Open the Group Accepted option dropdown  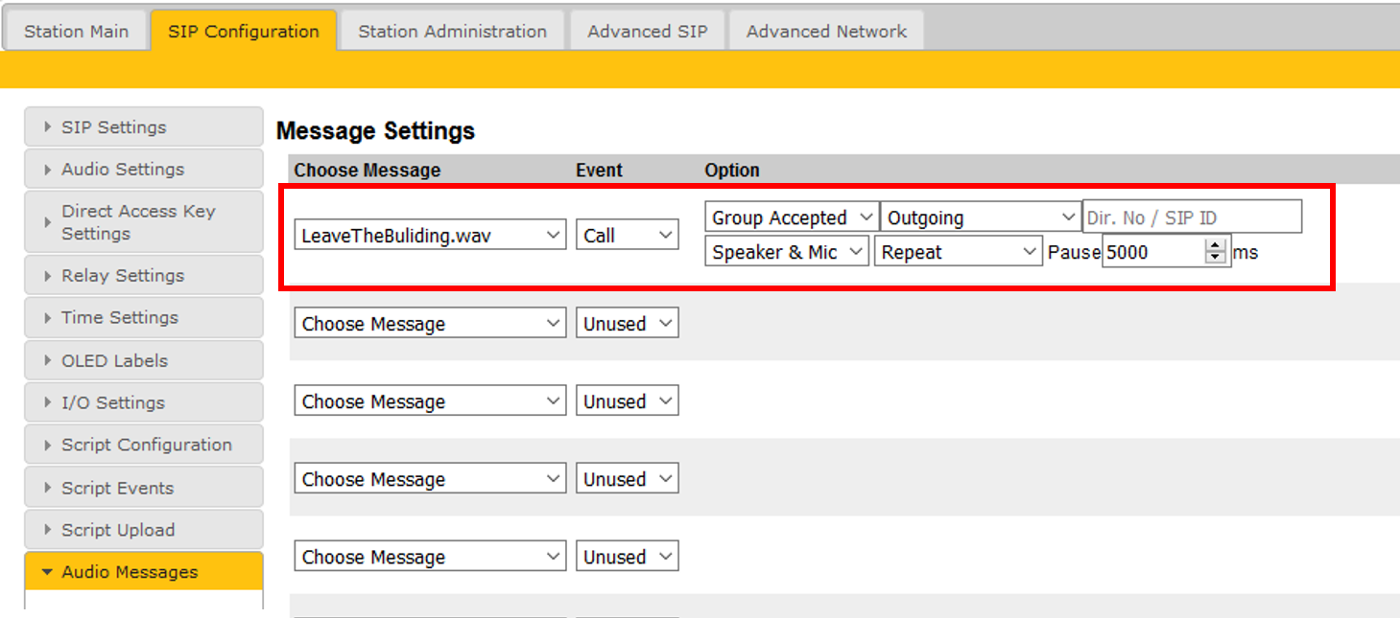pyautogui.click(x=791, y=217)
